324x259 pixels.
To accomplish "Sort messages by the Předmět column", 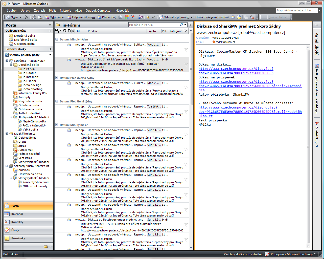I will click(x=117, y=31).
